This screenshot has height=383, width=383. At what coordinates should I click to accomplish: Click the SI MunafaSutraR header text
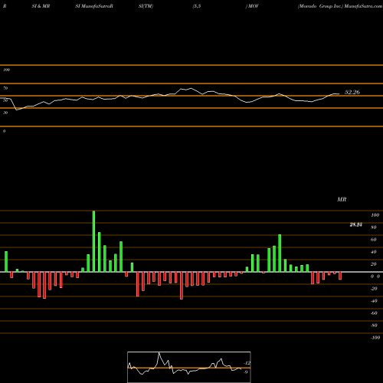click(94, 6)
